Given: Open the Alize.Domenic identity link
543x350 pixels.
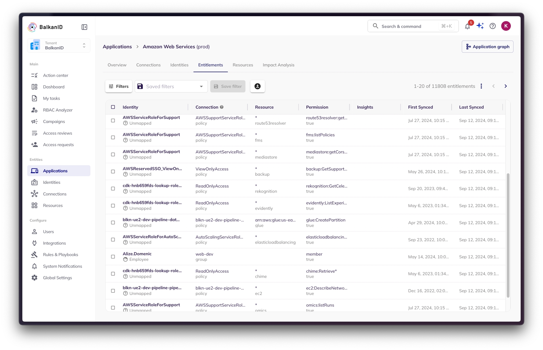Looking at the screenshot, I should 137,254.
